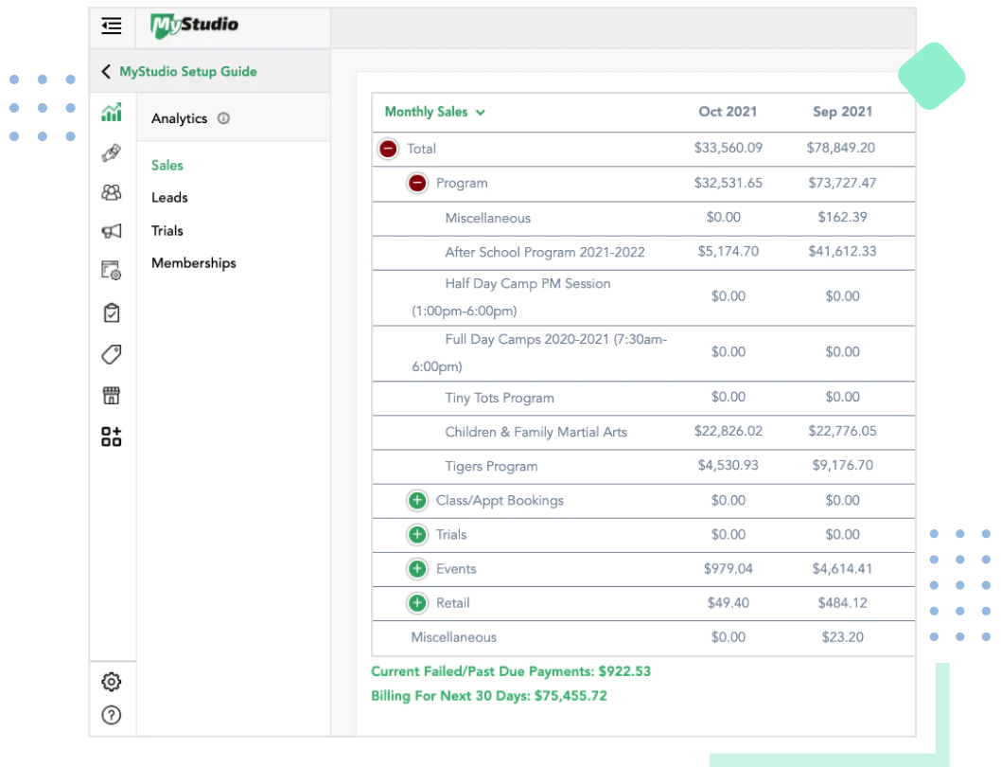Image resolution: width=1001 pixels, height=767 pixels.
Task: Click the Sep 2021 column header
Action: point(842,112)
